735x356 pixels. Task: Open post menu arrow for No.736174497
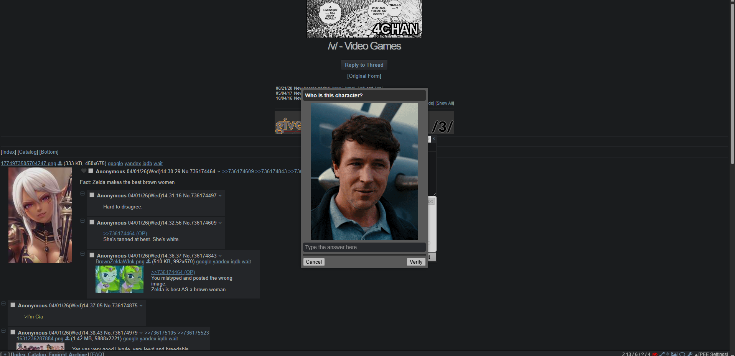tap(220, 196)
